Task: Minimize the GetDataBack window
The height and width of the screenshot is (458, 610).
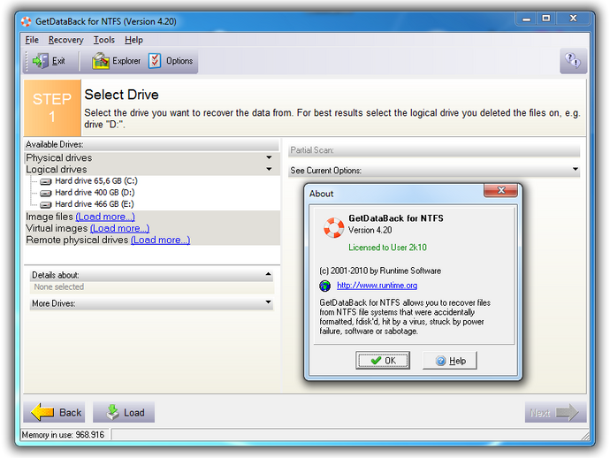Action: pyautogui.click(x=526, y=19)
